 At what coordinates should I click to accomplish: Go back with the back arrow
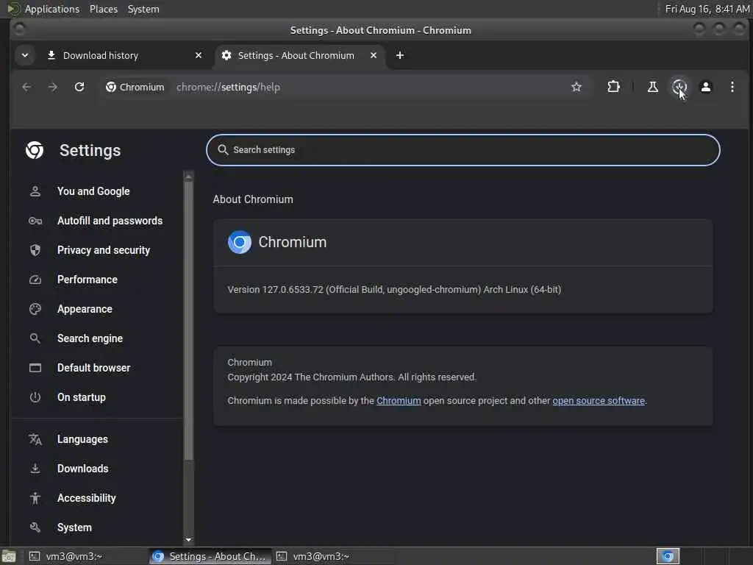(x=26, y=87)
